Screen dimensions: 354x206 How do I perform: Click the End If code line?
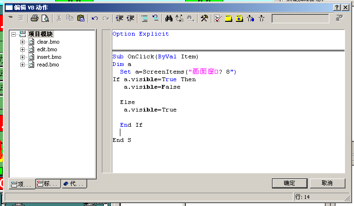(131, 125)
